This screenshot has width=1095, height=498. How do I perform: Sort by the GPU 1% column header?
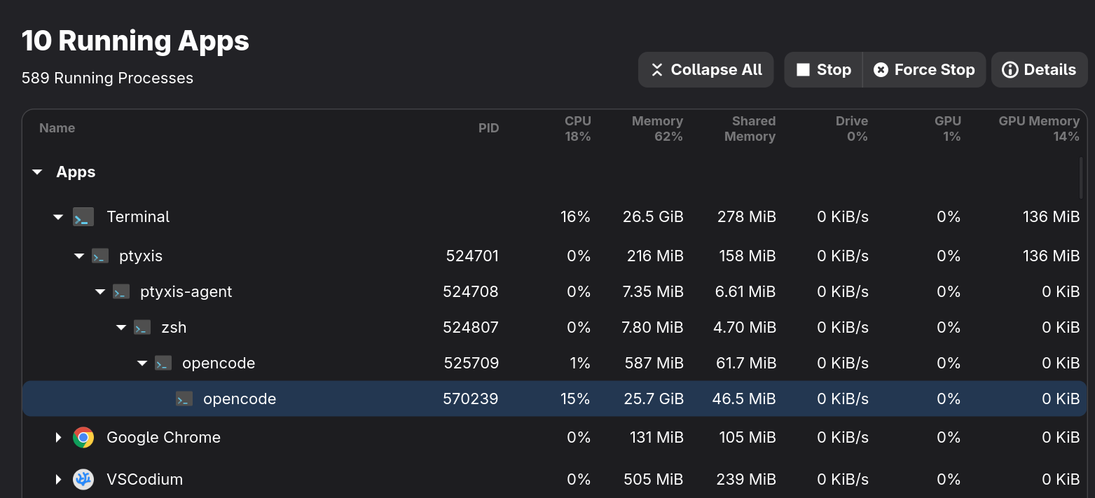[x=948, y=129]
